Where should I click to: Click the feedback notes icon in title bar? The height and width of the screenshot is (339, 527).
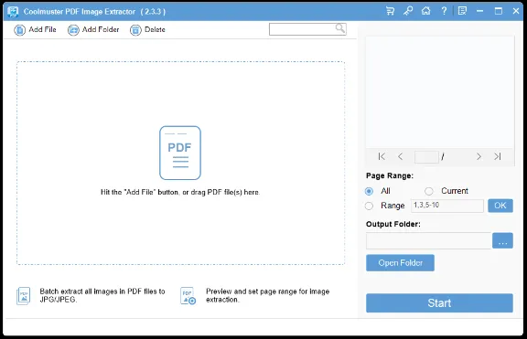coord(462,11)
